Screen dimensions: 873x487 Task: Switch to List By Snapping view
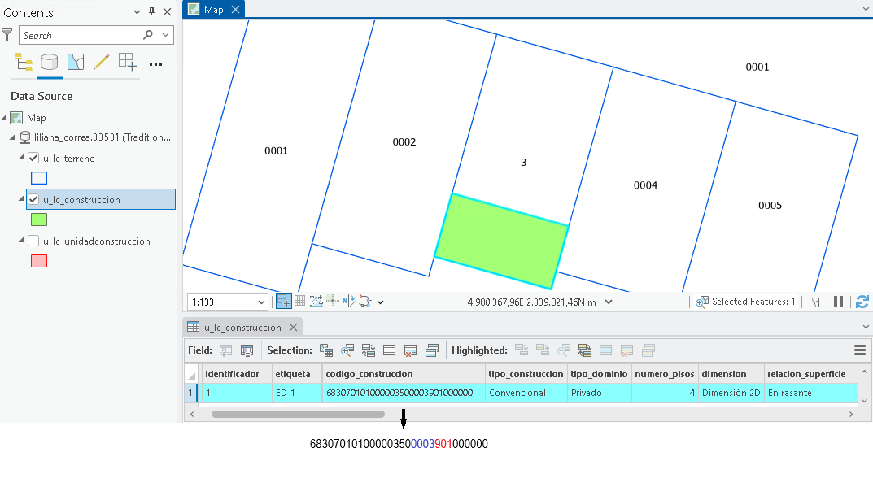128,62
